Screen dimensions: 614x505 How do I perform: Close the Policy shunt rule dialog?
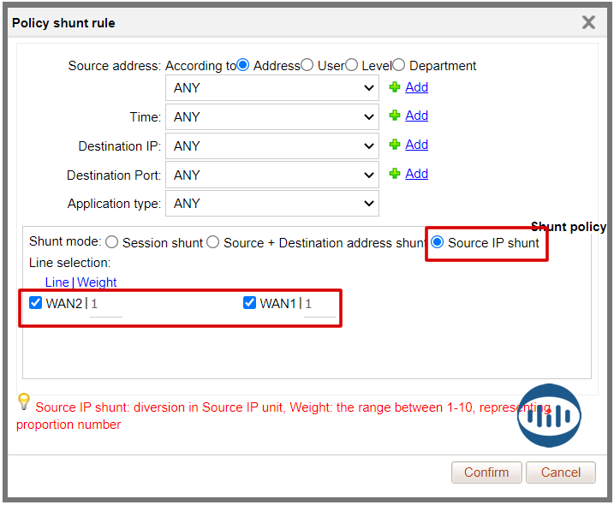[x=588, y=23]
